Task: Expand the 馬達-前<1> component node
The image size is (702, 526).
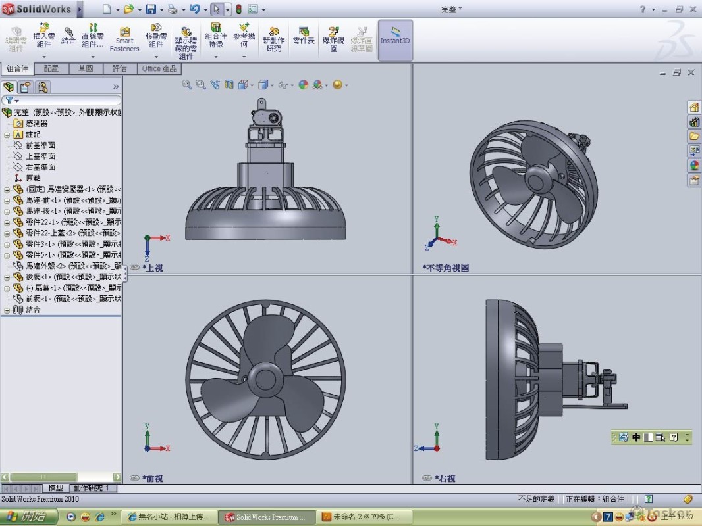Action: (7, 201)
